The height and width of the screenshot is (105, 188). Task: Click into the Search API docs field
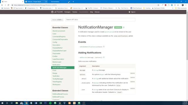tap(100, 20)
